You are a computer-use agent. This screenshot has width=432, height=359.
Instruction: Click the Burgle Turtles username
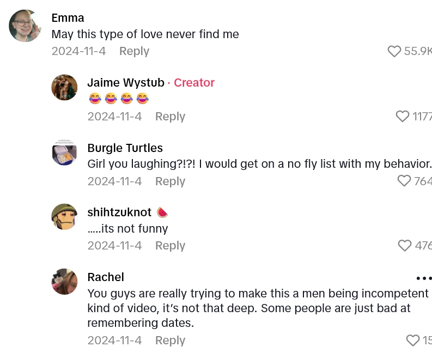[x=125, y=148]
